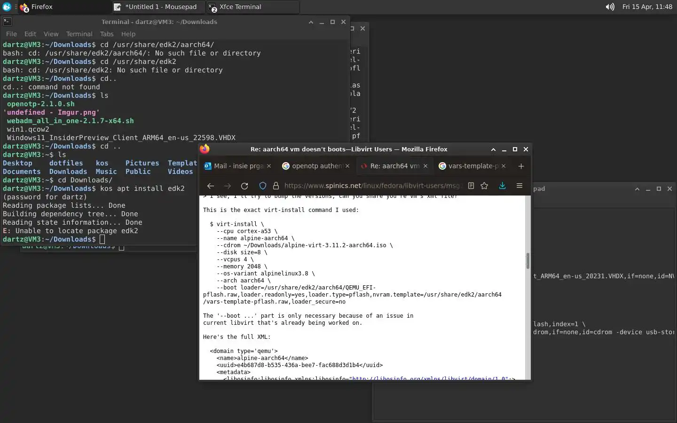Click the Firefox logo in window titlebar

205,149
